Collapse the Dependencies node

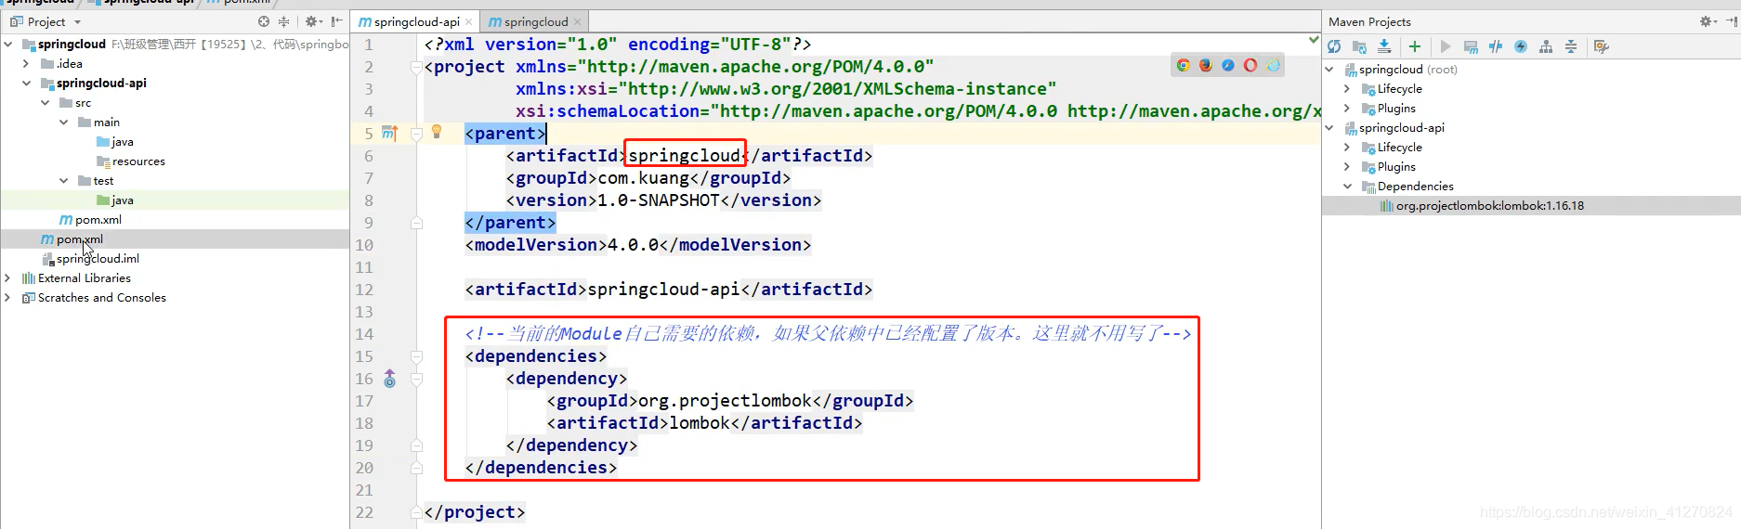[1347, 186]
